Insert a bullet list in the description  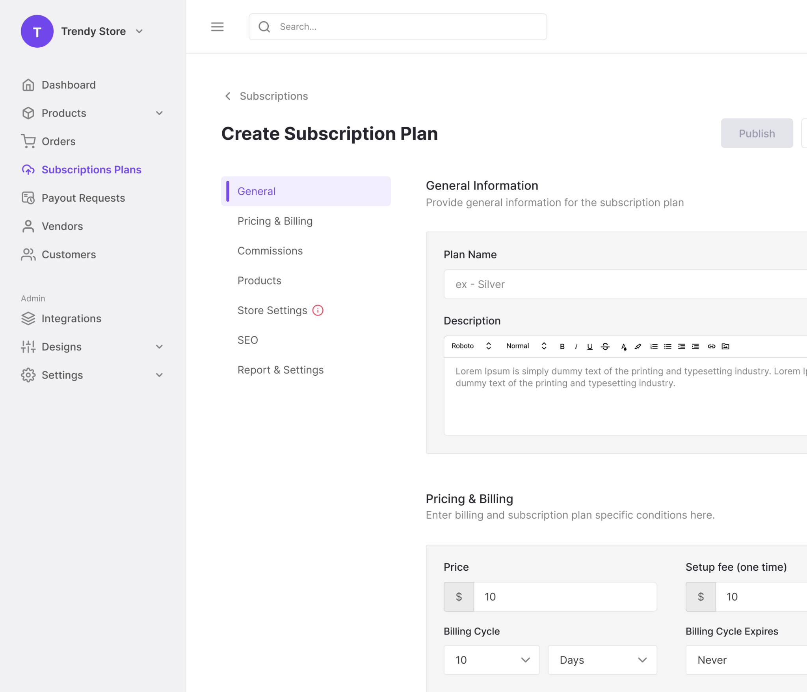(668, 346)
